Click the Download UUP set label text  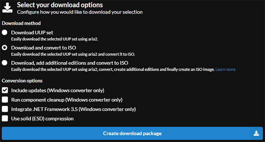coord(32,32)
